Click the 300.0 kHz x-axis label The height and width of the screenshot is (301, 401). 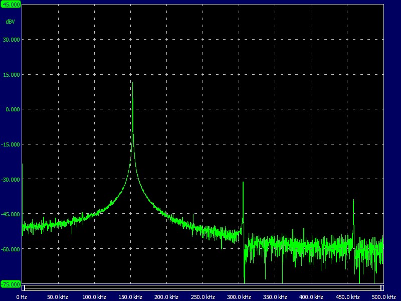[239, 297]
